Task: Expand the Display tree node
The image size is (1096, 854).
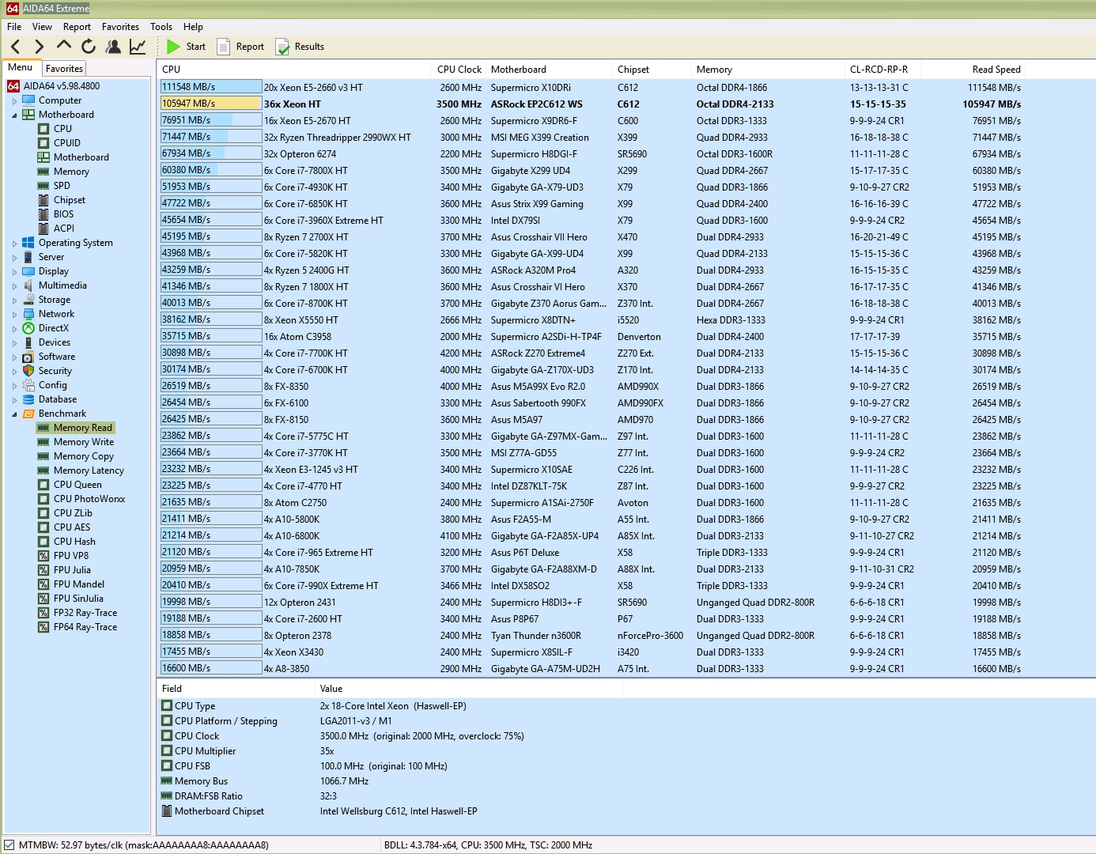Action: point(14,272)
